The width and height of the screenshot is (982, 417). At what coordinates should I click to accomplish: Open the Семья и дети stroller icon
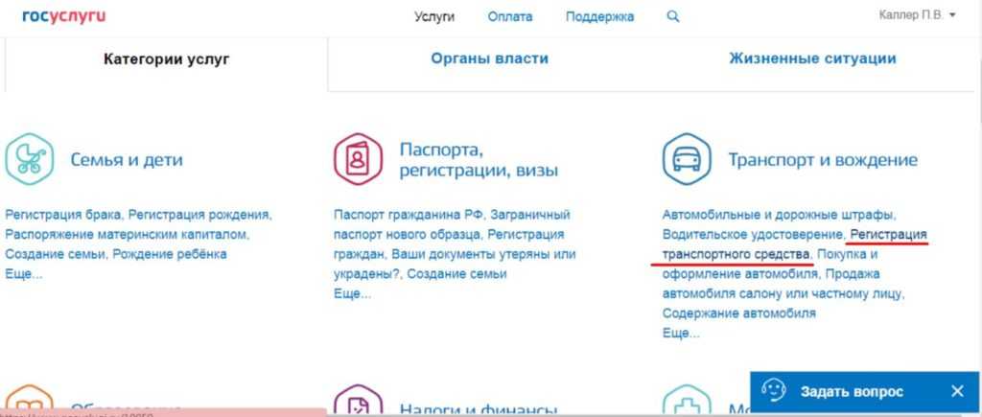pyautogui.click(x=29, y=159)
